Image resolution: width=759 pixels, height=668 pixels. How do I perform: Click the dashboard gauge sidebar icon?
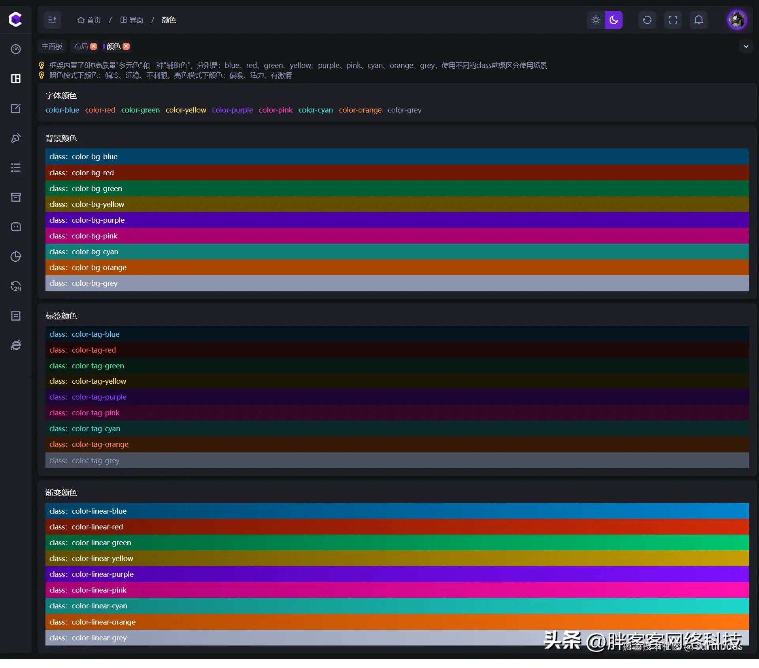pyautogui.click(x=16, y=49)
